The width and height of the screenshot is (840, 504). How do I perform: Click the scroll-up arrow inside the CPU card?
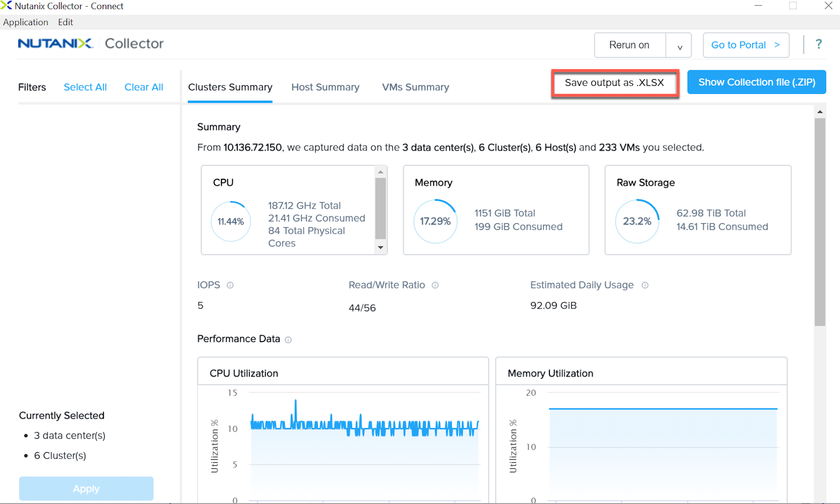(380, 172)
